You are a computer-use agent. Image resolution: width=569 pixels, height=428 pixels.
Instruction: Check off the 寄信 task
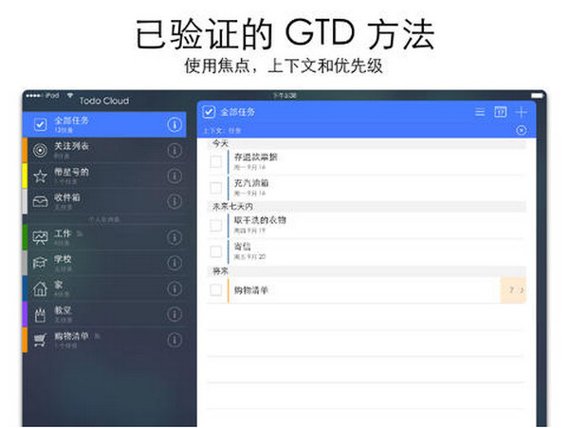coord(216,251)
